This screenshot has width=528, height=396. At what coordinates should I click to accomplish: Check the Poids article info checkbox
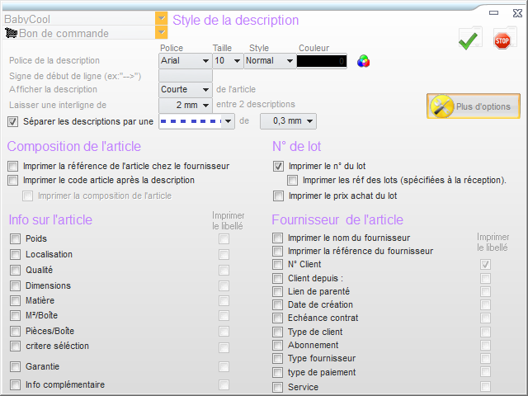pos(15,238)
